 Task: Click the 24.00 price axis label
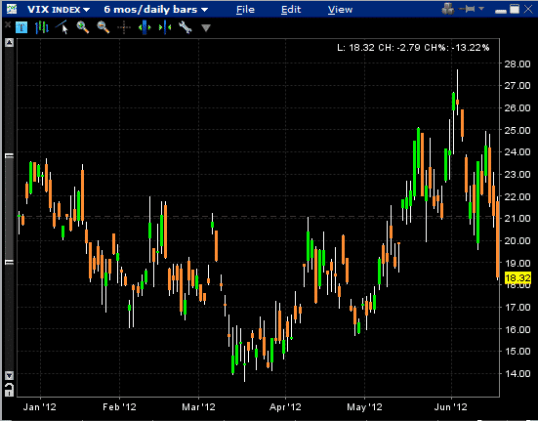[517, 151]
